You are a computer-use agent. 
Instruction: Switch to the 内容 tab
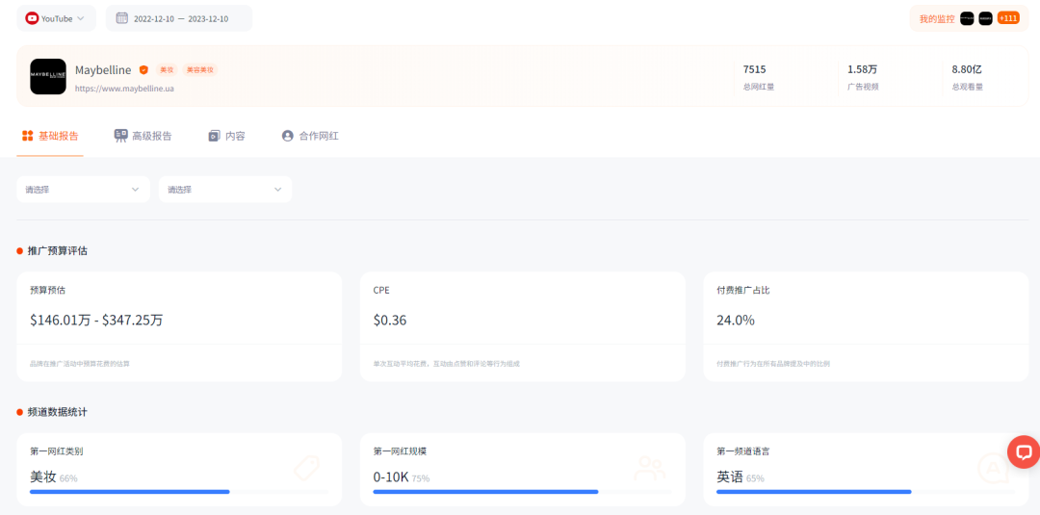coord(227,136)
